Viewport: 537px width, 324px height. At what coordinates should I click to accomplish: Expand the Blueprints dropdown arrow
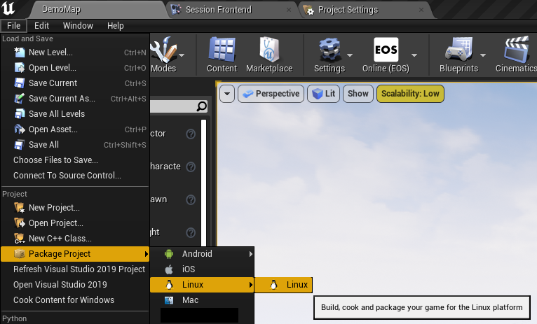483,55
